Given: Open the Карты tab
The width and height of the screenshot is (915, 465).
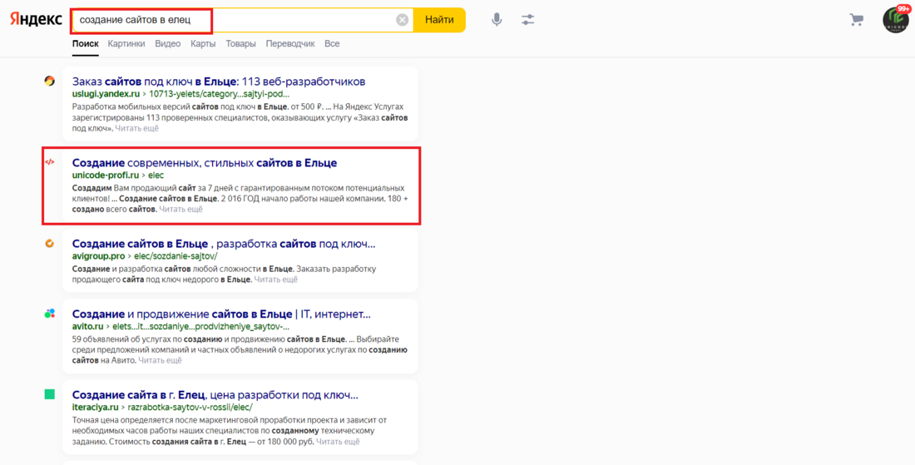Looking at the screenshot, I should point(203,44).
